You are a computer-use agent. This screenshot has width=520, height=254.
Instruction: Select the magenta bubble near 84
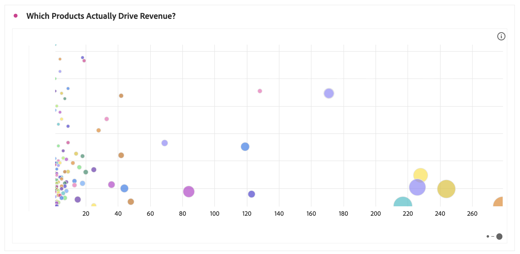(x=189, y=192)
